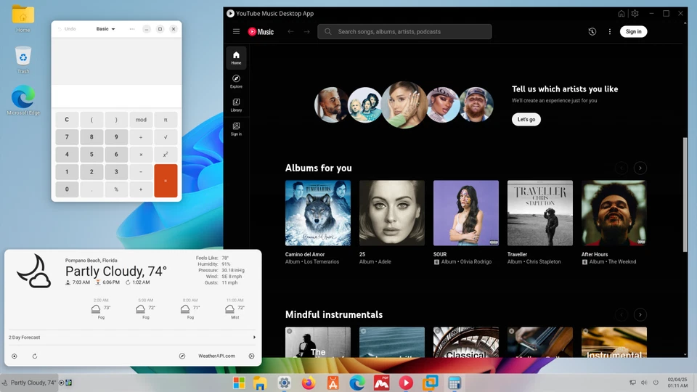697x392 pixels.
Task: Click the calculator display entry area
Action: (116, 96)
